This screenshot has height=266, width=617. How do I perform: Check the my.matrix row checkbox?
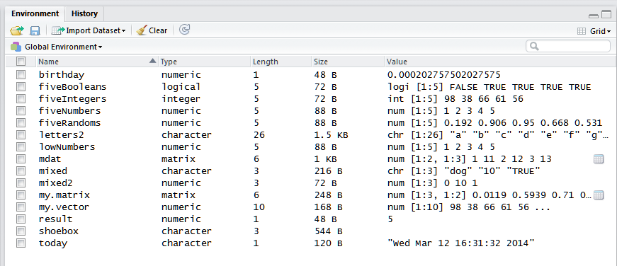tap(21, 195)
